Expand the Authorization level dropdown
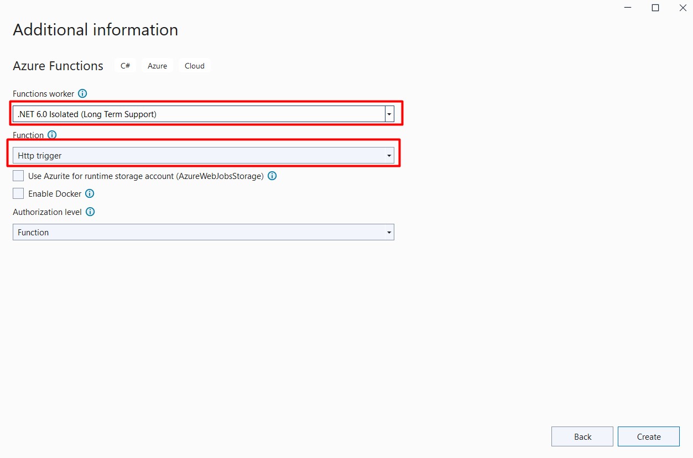693x458 pixels. (204, 232)
